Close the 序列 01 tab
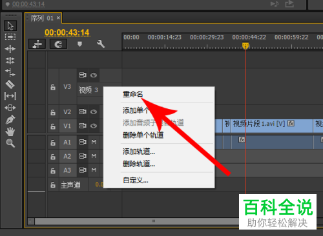 click(58, 18)
